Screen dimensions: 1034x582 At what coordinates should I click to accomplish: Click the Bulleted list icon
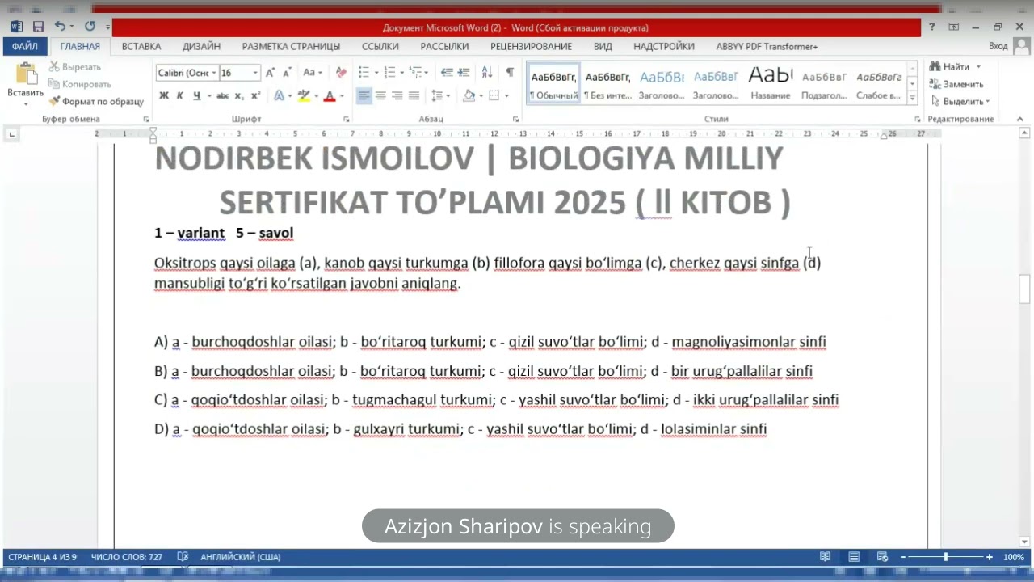pyautogui.click(x=364, y=73)
